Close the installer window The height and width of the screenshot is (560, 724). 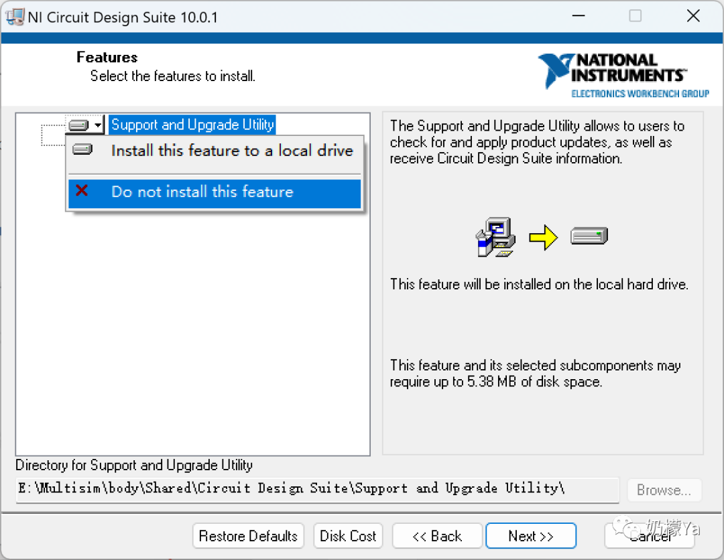coord(693,16)
